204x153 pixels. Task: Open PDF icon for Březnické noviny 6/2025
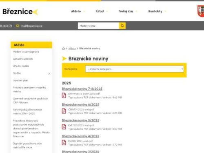[64, 111]
